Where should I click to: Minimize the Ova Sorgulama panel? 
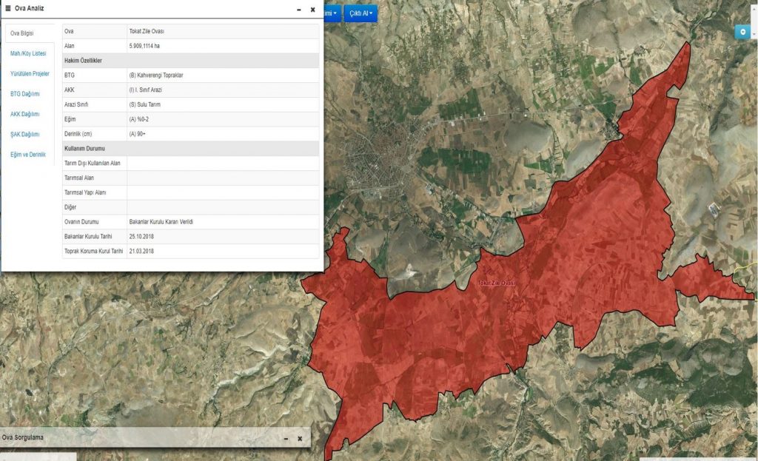(285, 438)
